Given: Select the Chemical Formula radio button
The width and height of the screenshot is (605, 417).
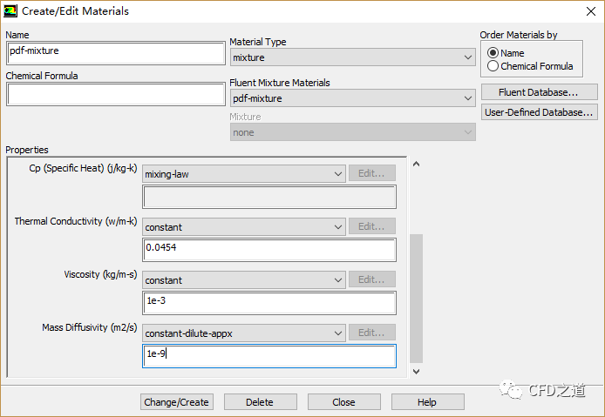Looking at the screenshot, I should coord(493,66).
